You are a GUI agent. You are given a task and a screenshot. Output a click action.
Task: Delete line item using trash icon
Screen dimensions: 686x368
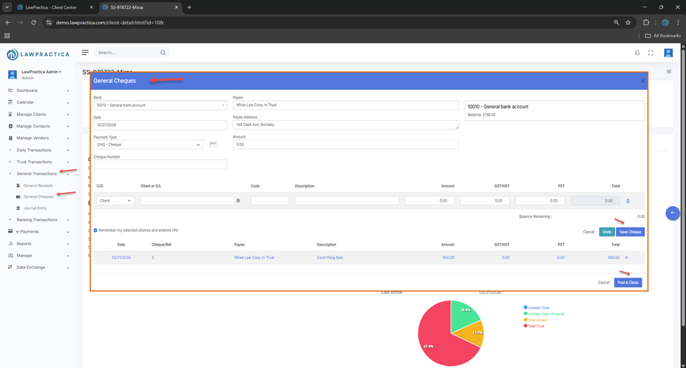[x=627, y=201]
